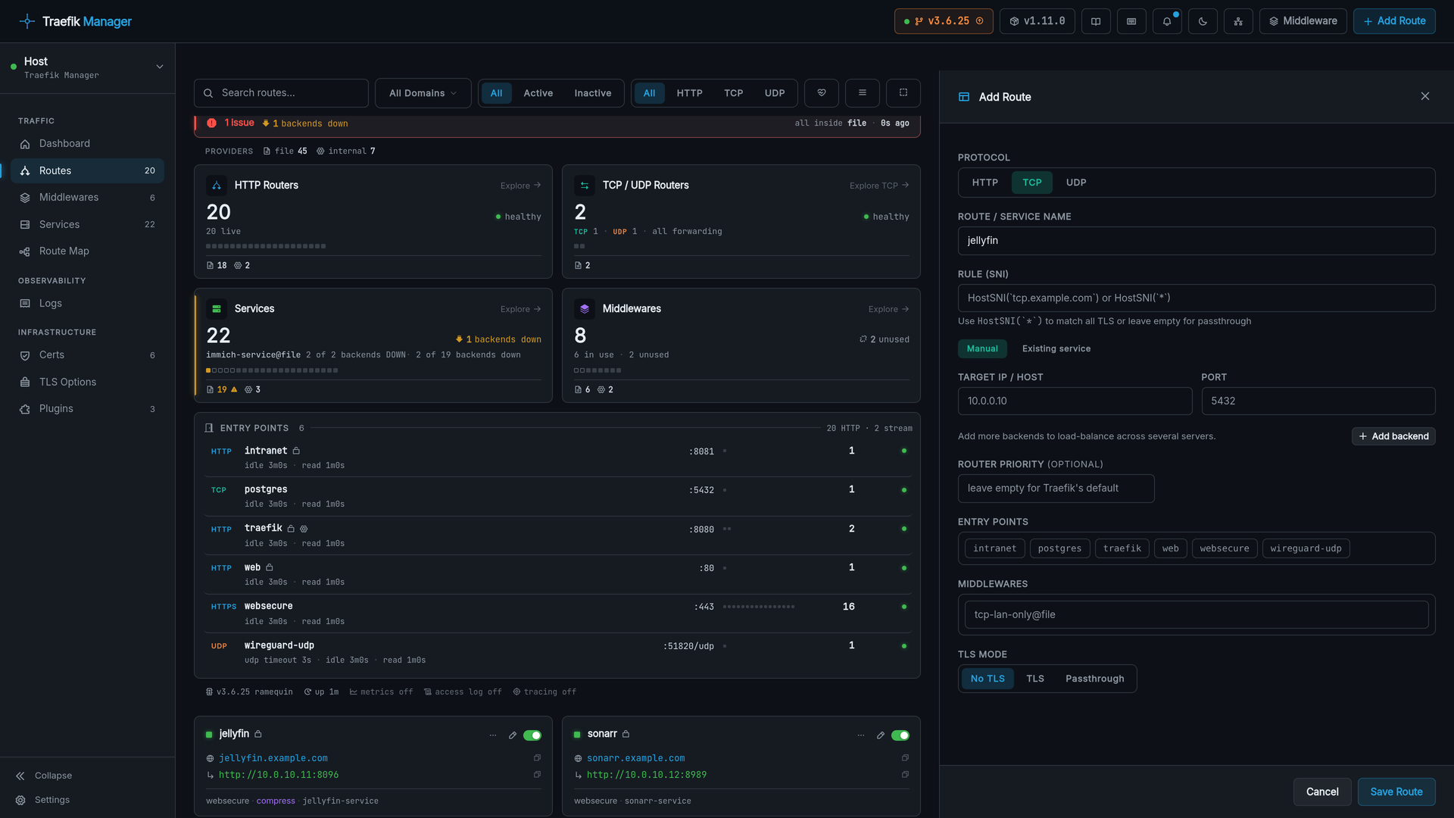Focus the Search routes field

tap(281, 93)
